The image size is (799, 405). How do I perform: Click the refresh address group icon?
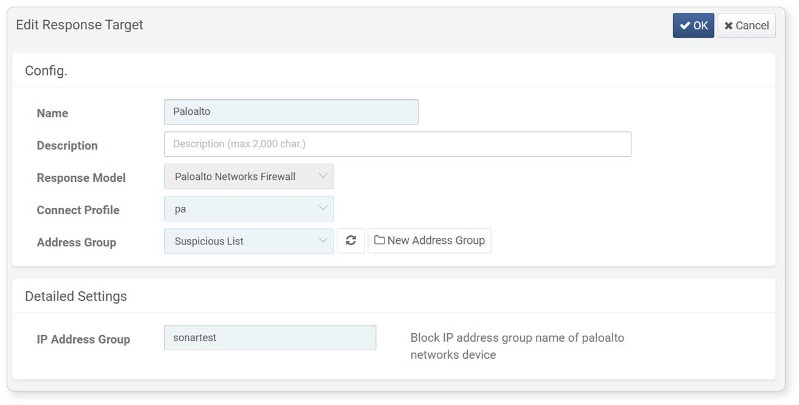351,241
